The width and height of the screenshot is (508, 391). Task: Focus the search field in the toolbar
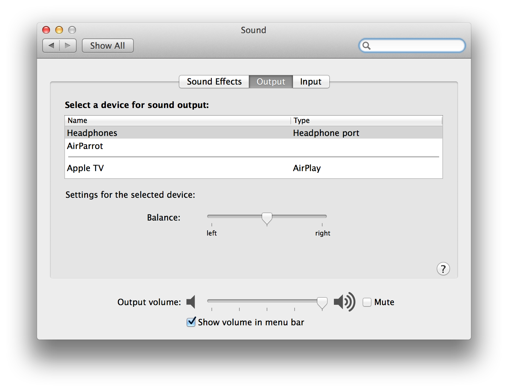tap(412, 46)
